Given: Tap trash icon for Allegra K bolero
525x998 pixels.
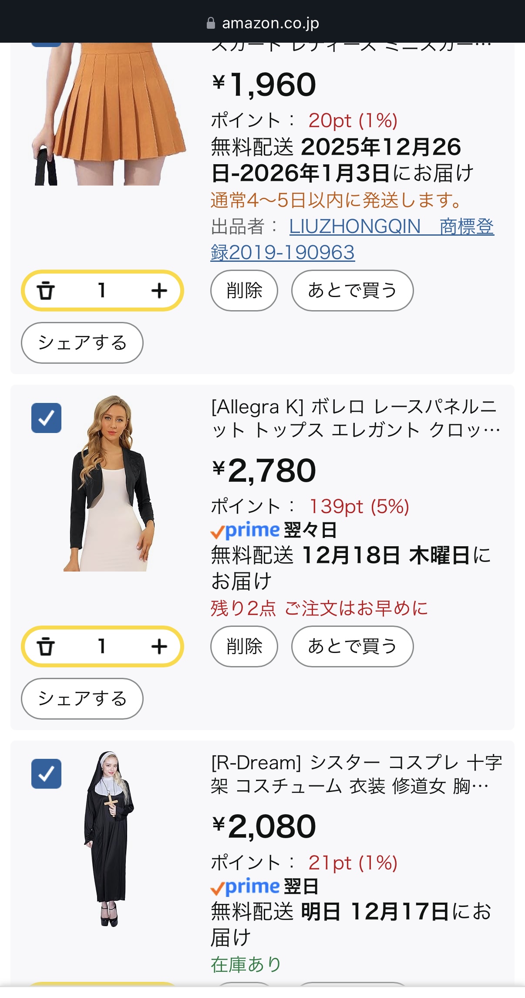Looking at the screenshot, I should pos(46,646).
